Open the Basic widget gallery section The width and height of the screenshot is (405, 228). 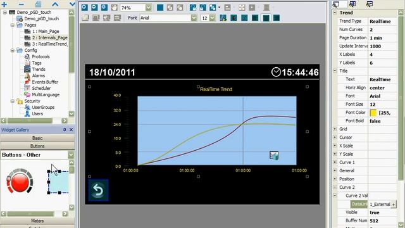pos(37,138)
